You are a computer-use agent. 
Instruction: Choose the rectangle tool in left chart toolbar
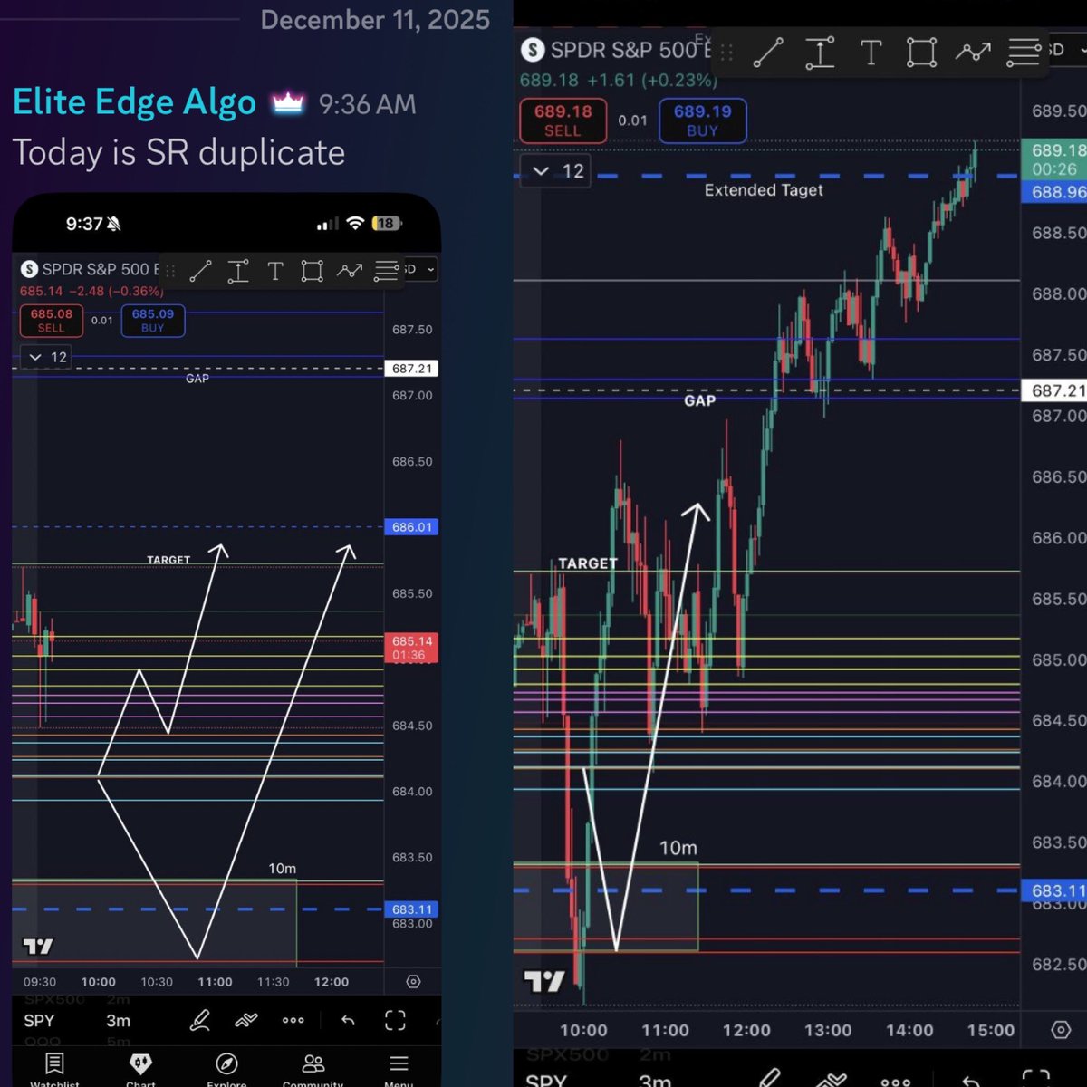click(312, 270)
